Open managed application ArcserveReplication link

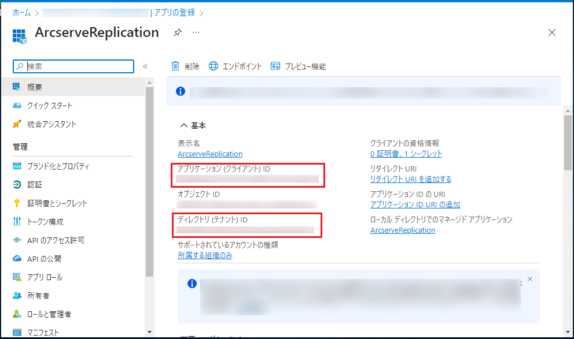coord(403,230)
